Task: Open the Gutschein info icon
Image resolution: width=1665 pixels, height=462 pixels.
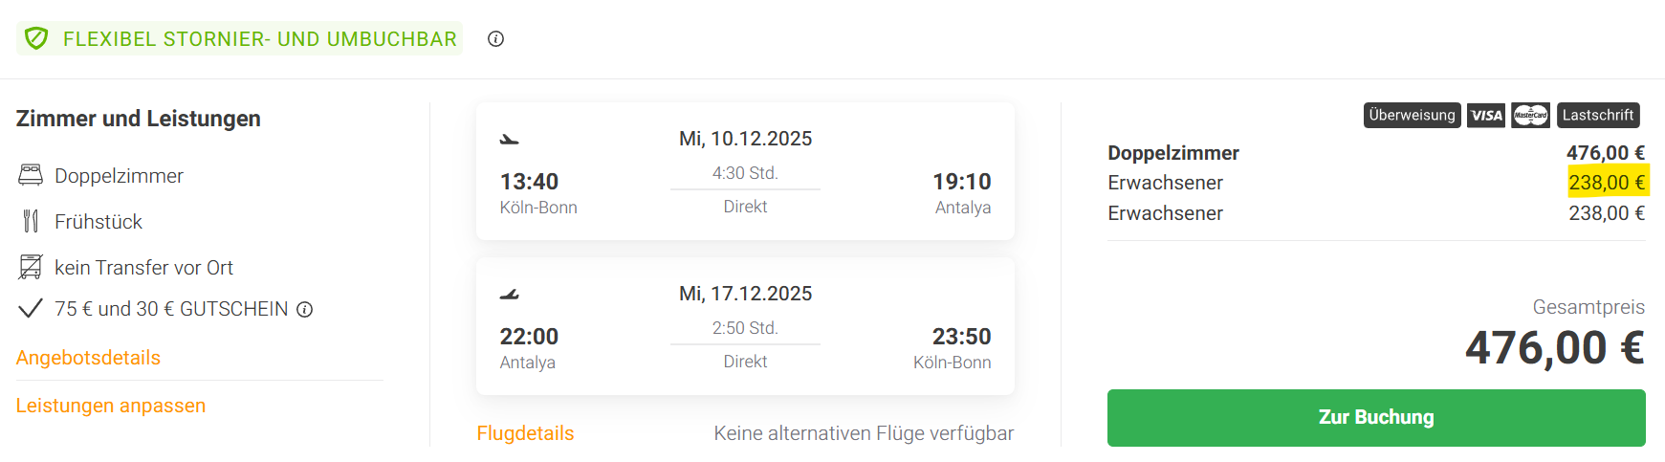Action: [x=304, y=309]
